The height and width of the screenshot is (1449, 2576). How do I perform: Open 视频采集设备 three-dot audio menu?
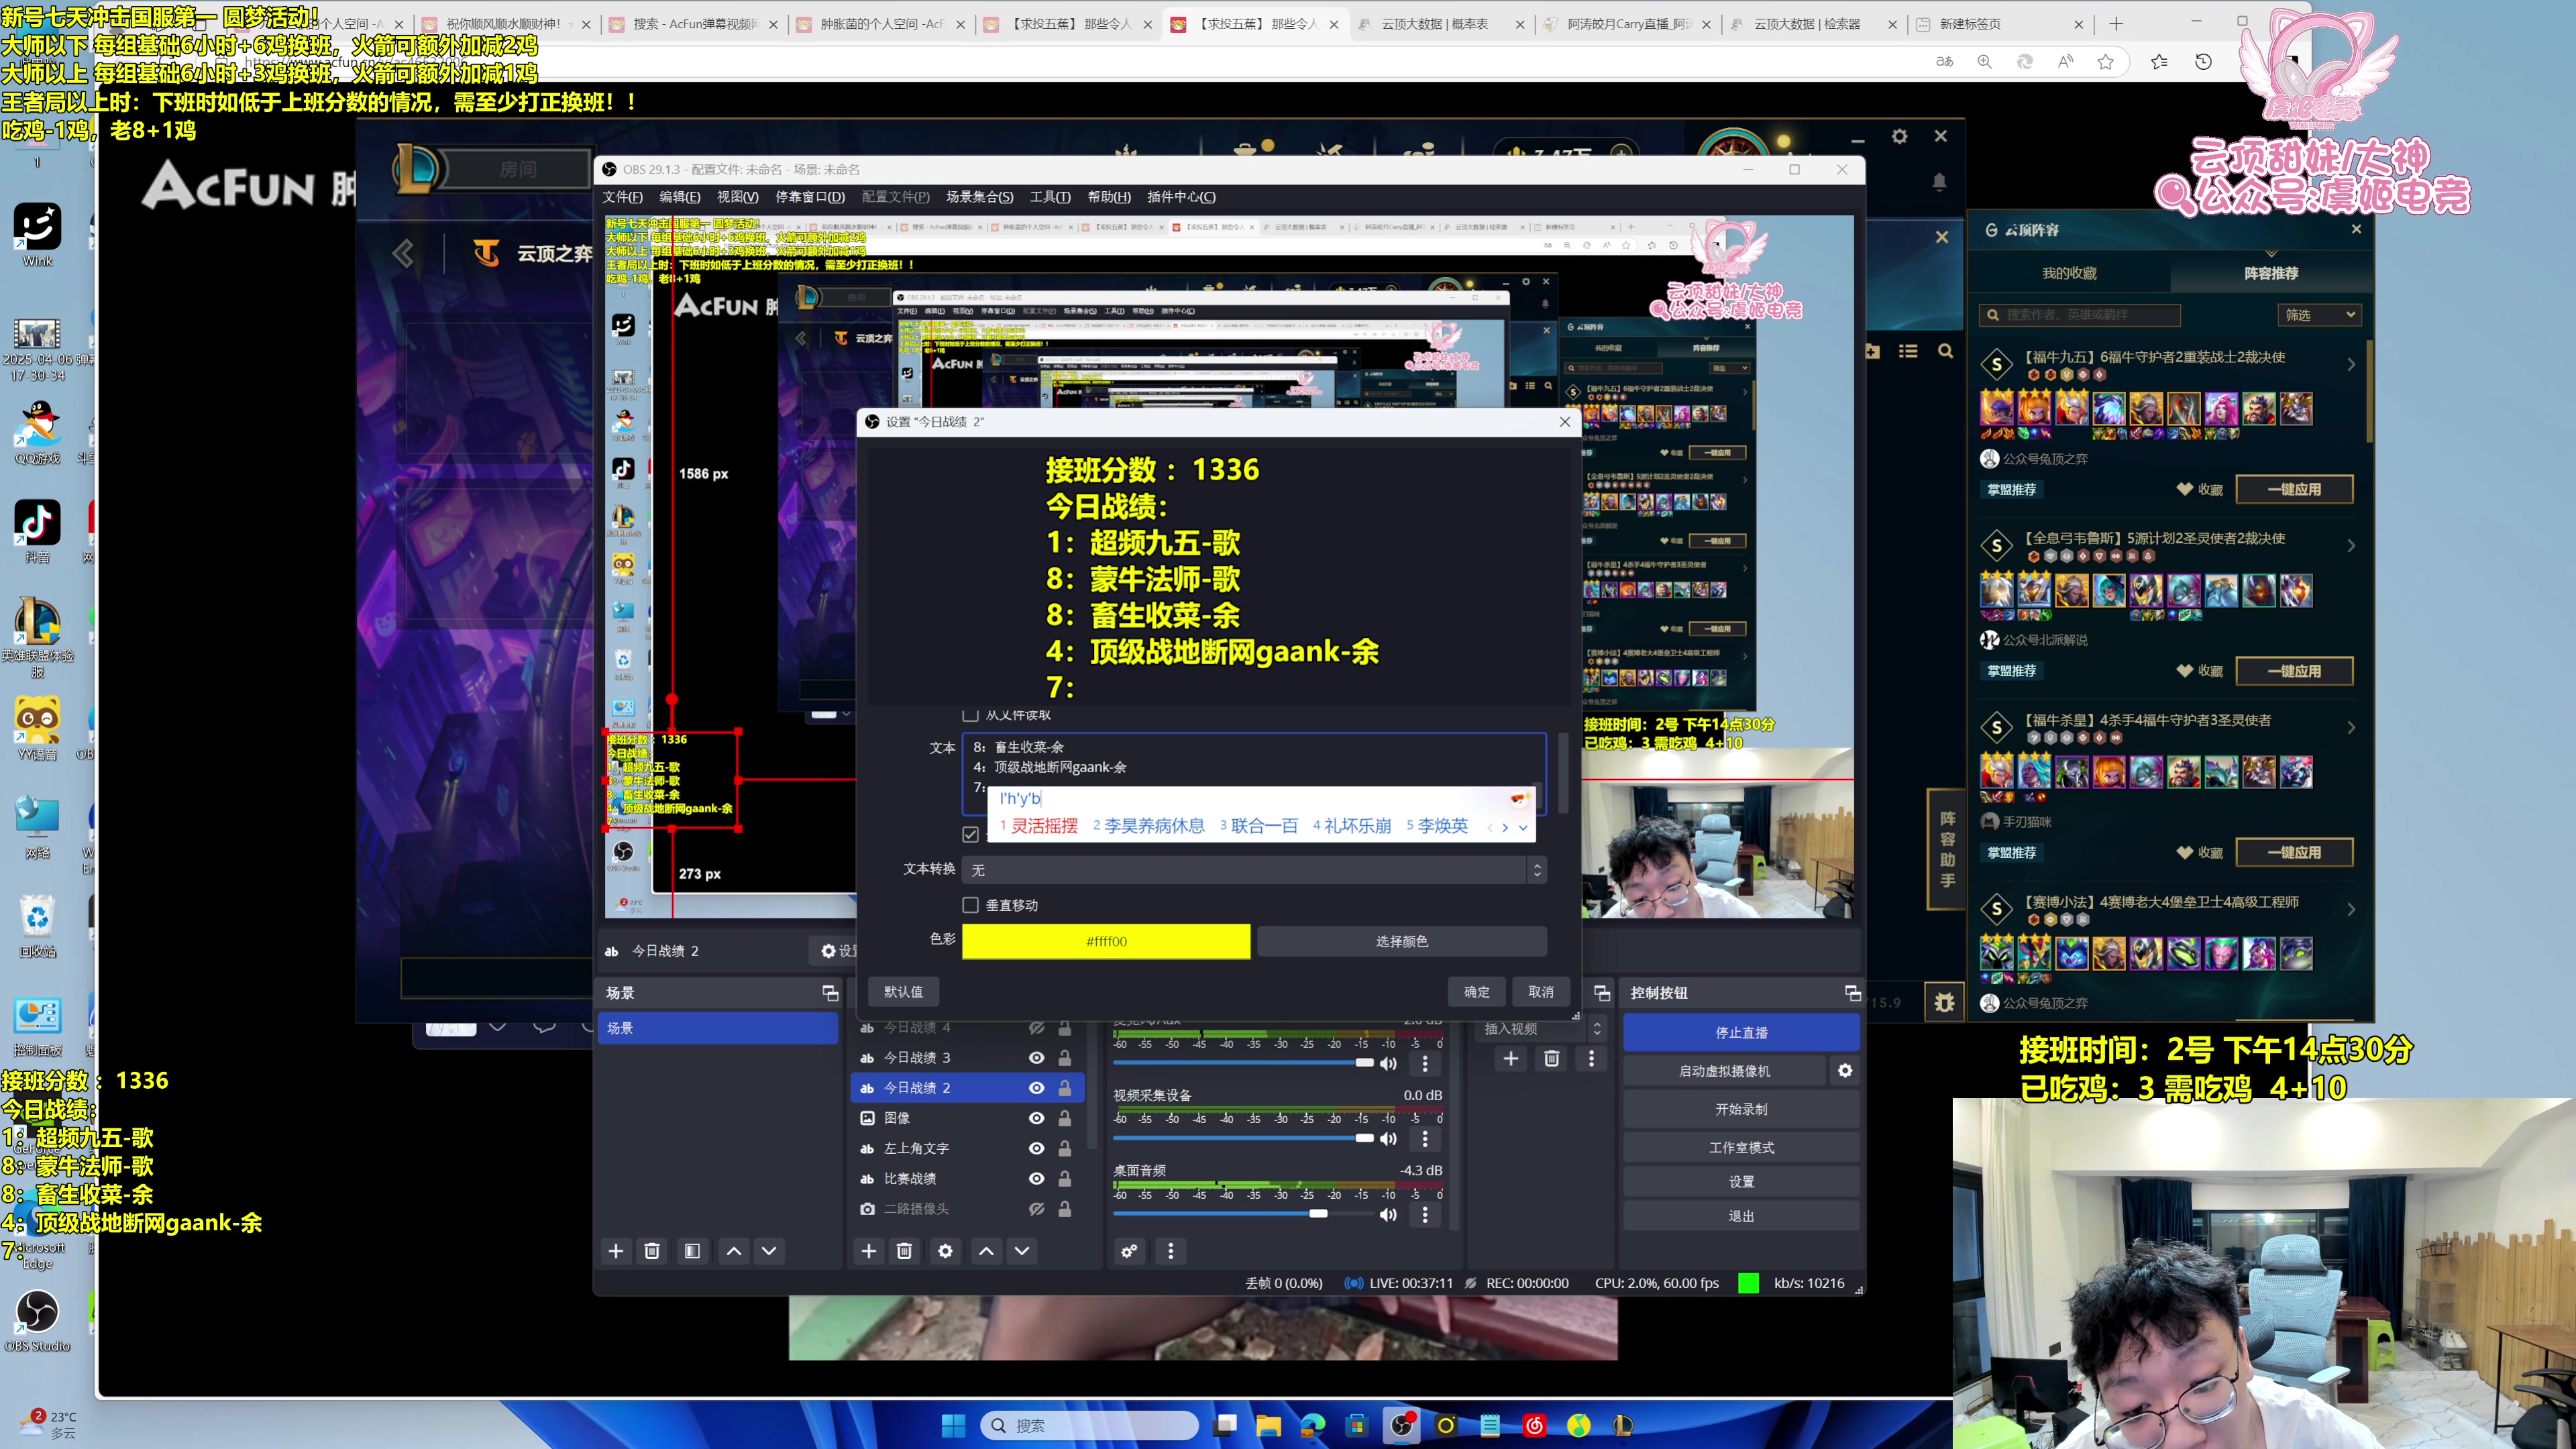(1425, 1139)
